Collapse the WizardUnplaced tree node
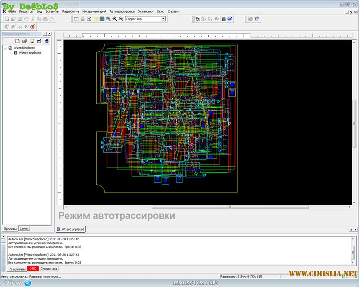Screen dimensions: 359x287 [x=5, y=48]
